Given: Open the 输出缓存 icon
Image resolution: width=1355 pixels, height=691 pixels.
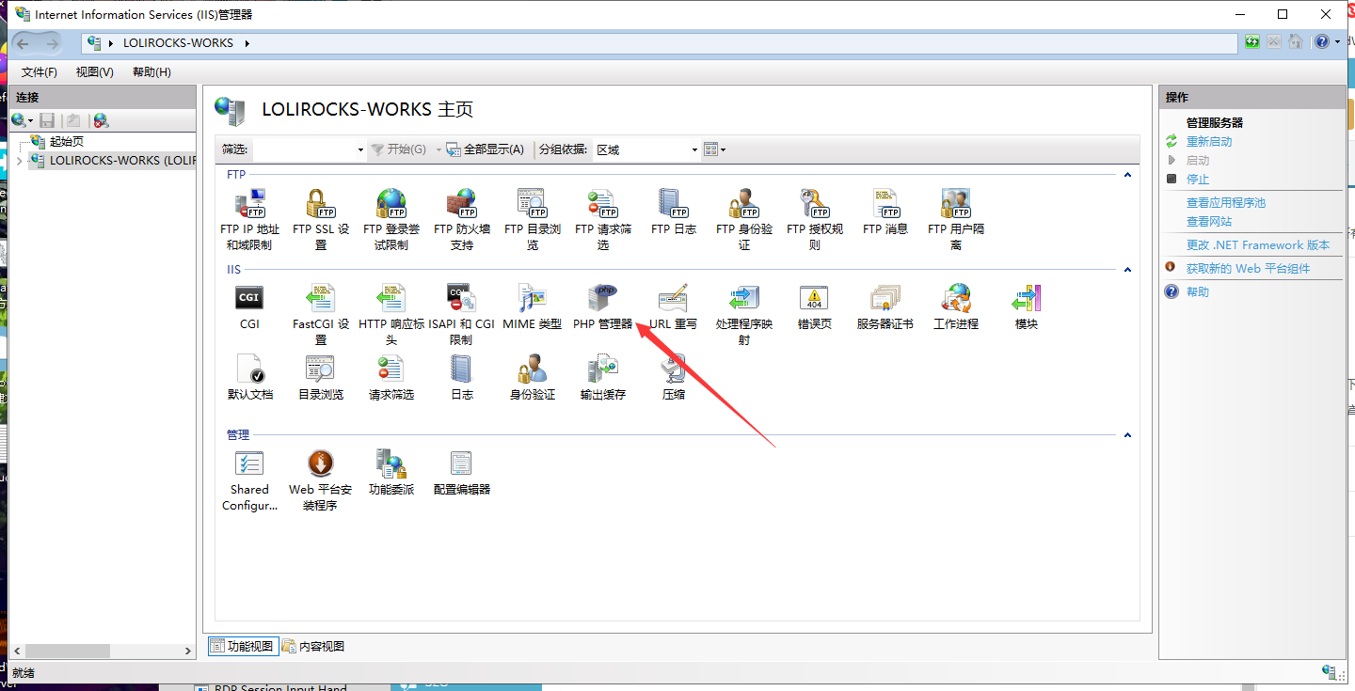Looking at the screenshot, I should (603, 377).
